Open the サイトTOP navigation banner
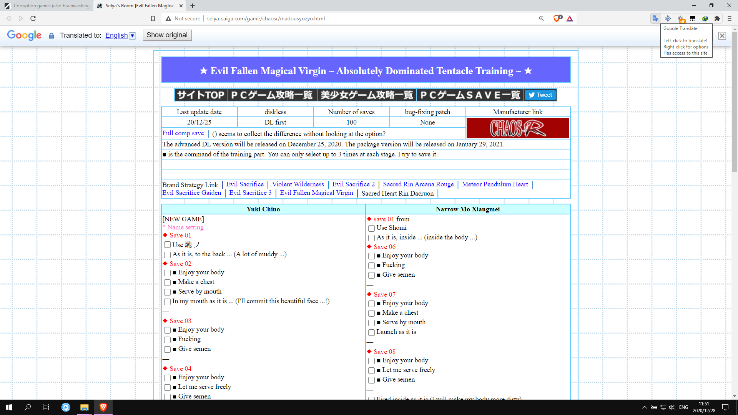This screenshot has height=415, width=738. [201, 95]
